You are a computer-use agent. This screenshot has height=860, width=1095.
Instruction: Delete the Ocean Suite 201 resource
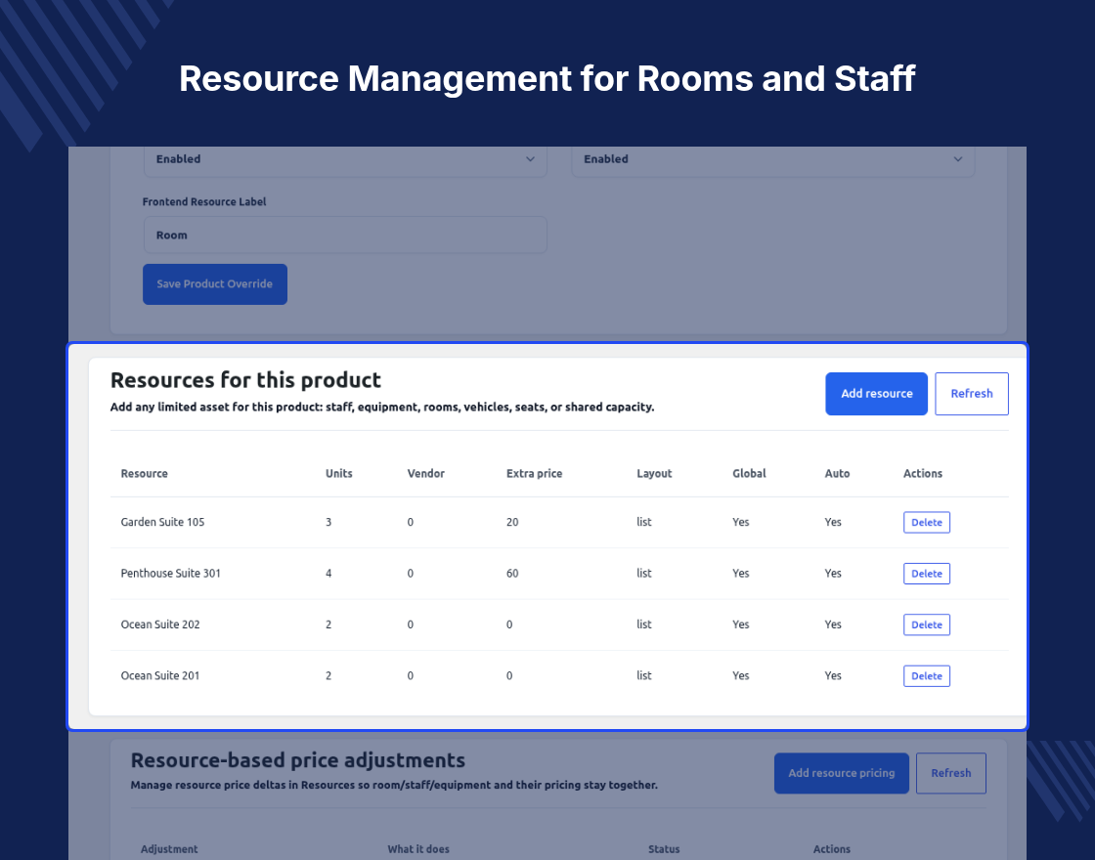926,675
